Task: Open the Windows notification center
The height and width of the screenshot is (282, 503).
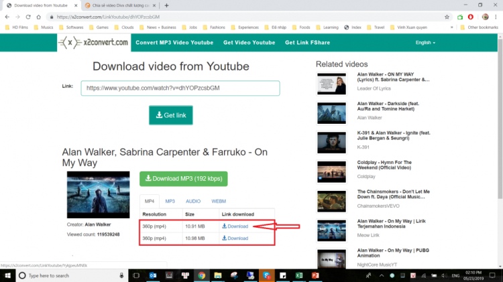Action: coord(492,275)
